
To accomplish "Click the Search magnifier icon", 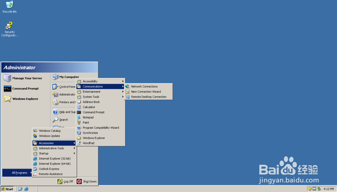I will click(x=55, y=119).
